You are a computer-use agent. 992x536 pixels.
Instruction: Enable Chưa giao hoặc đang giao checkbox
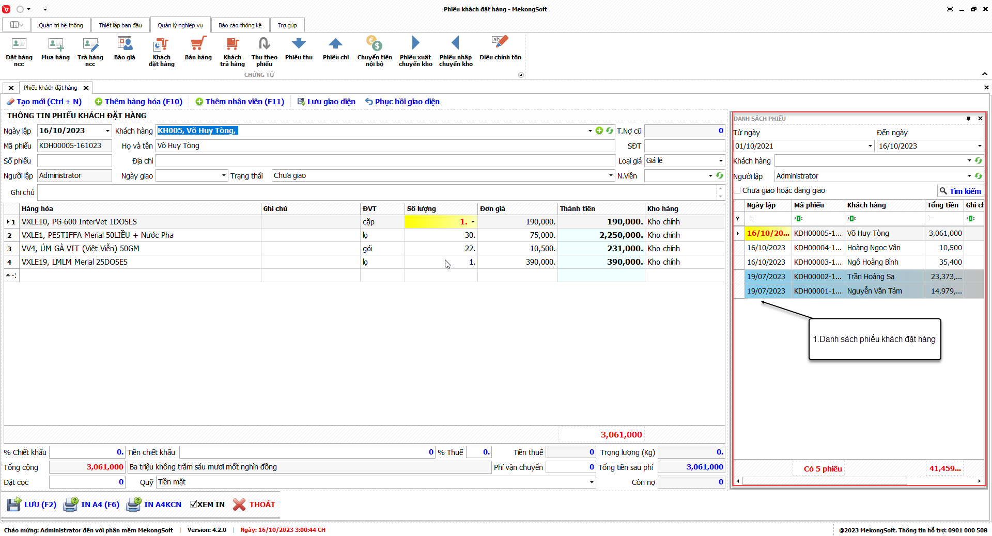click(x=738, y=190)
